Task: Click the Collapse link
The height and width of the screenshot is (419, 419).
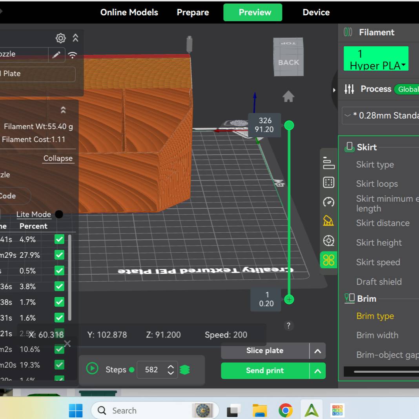Action: [58, 158]
